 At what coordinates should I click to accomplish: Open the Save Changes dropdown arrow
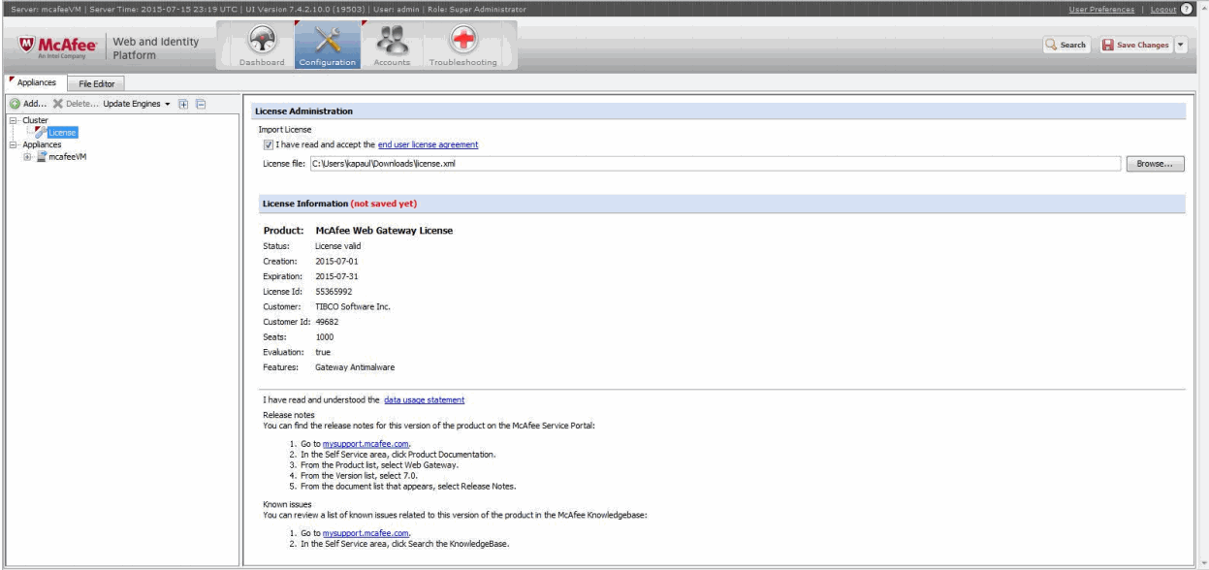[1180, 46]
